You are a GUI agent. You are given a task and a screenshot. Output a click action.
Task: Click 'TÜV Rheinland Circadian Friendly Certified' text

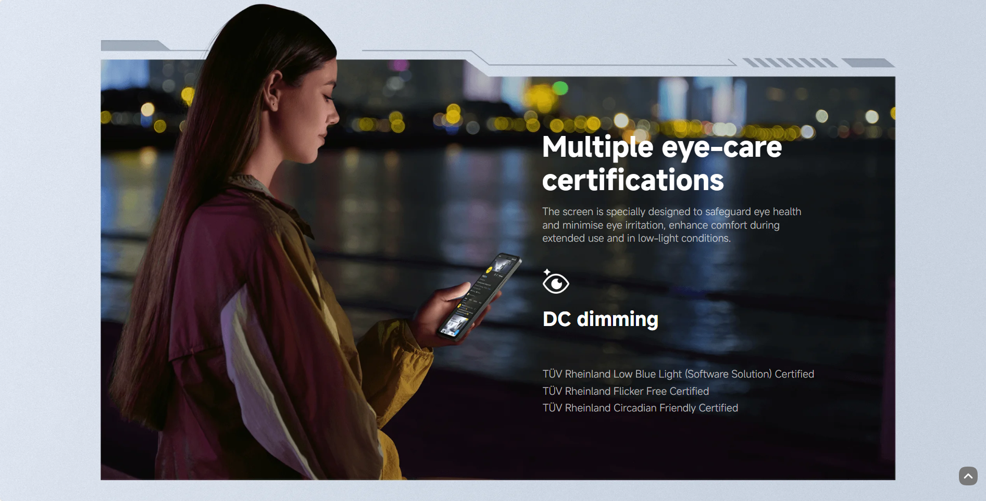tap(640, 408)
